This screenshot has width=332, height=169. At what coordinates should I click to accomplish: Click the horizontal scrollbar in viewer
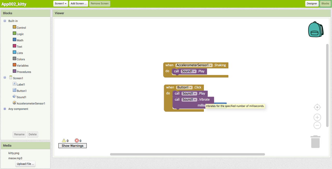187,154
